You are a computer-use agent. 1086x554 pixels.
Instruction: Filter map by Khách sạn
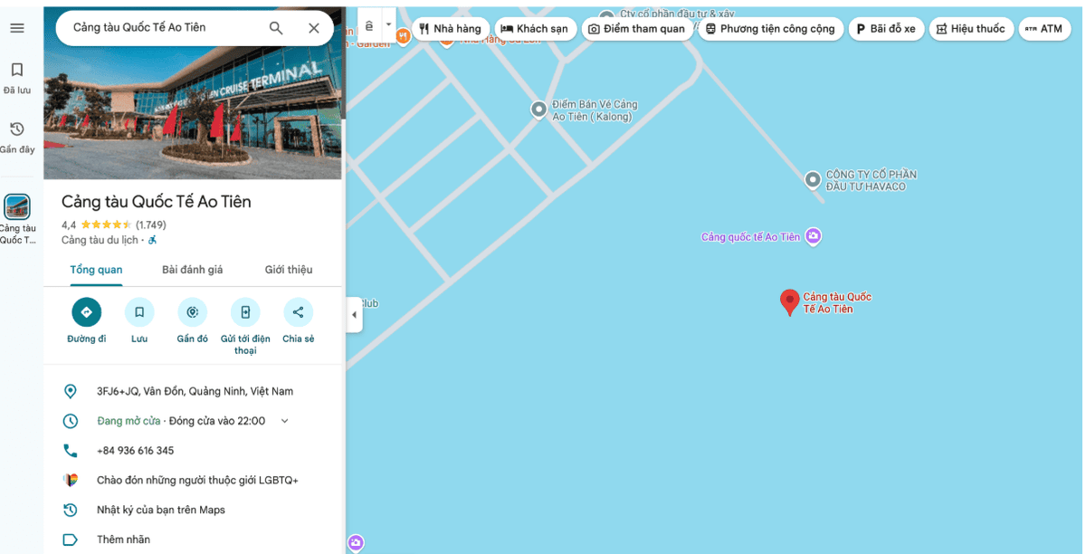(535, 29)
